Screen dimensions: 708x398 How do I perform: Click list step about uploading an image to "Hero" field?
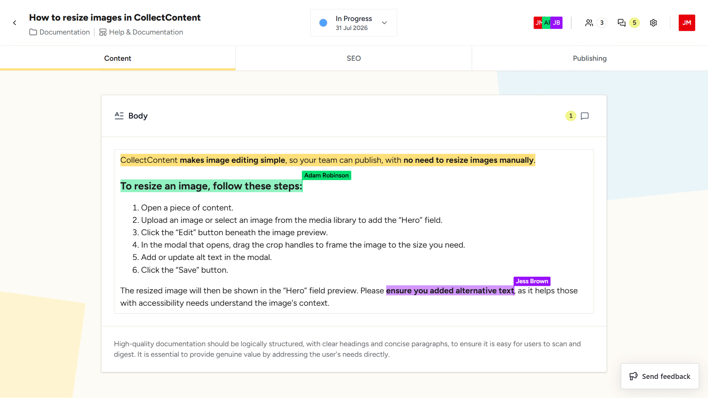[x=292, y=220]
